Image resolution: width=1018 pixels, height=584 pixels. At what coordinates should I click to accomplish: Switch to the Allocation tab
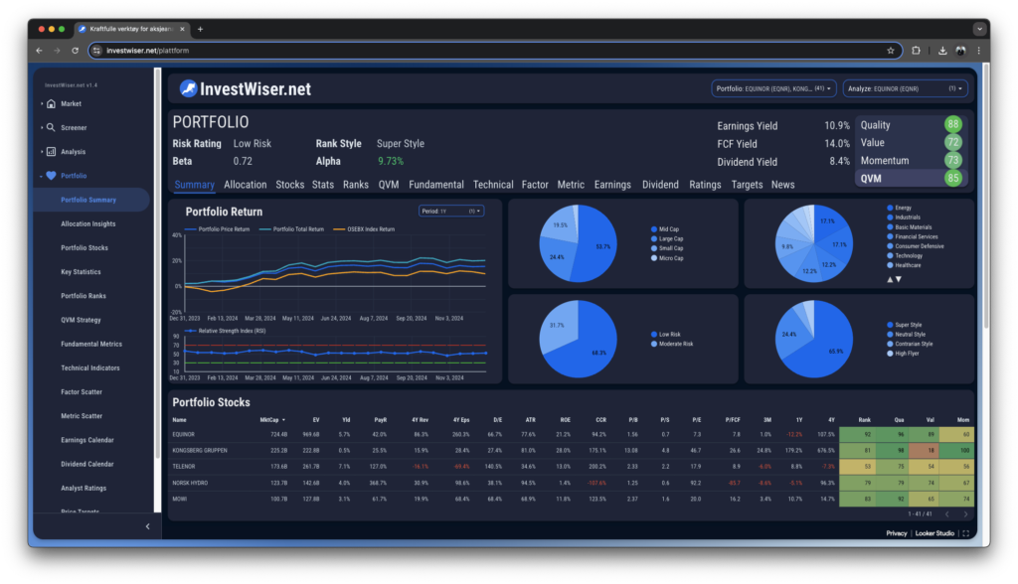pos(245,185)
